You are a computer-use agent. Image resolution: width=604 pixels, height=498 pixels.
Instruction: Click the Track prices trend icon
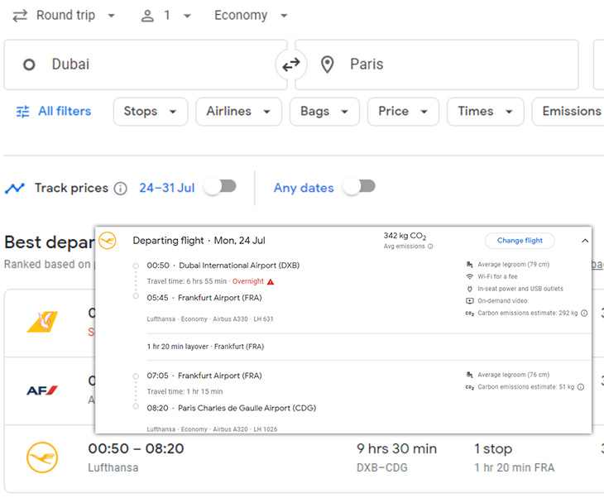[x=15, y=189]
